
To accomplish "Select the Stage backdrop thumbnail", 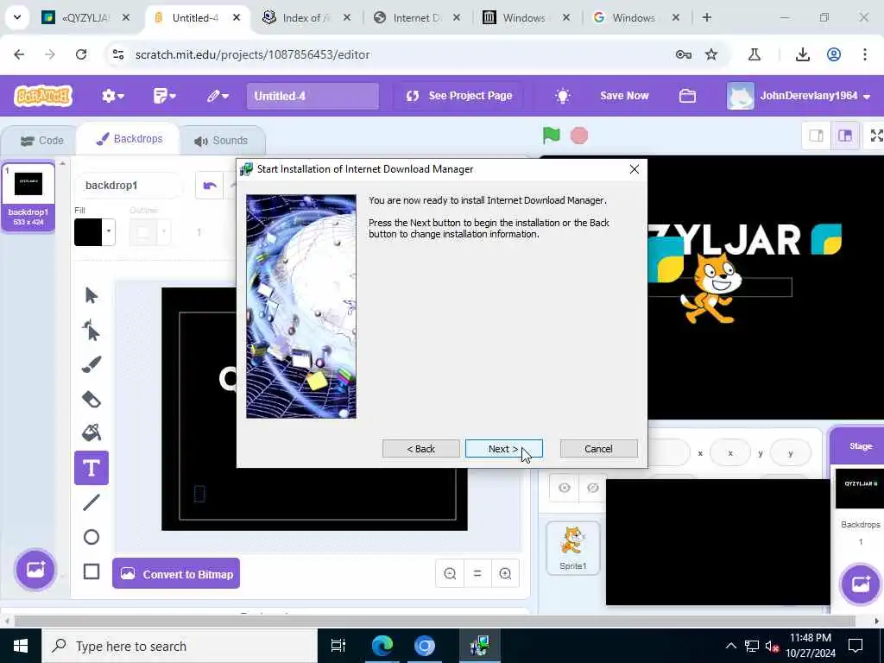I will pos(859,489).
